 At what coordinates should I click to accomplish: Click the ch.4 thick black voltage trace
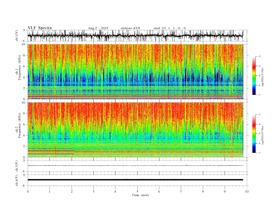[x=135, y=180]
